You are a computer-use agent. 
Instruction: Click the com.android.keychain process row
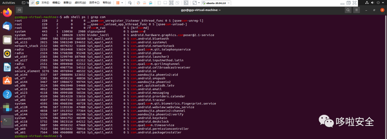(x=91, y=118)
